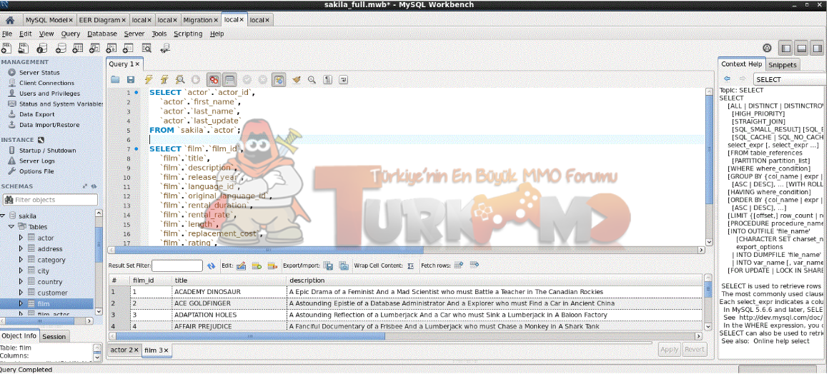Toggle the limit rows option button
The height and width of the screenshot is (374, 829).
[x=229, y=80]
